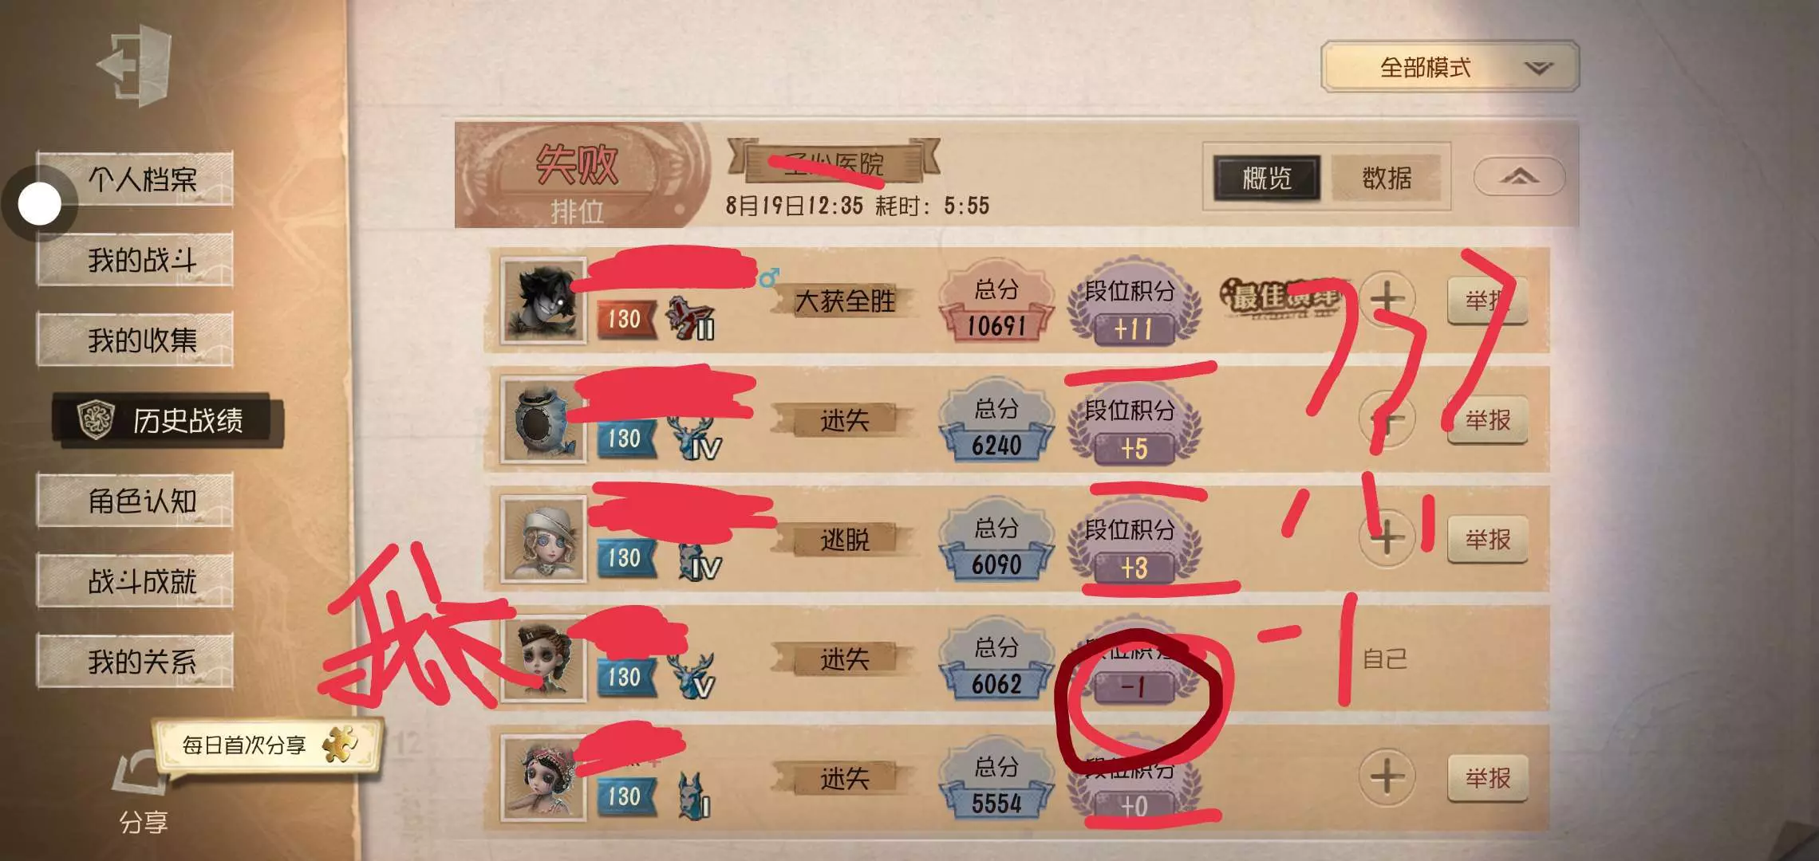The image size is (1819, 861).
Task: Report the 5554-score player with 举报
Action: click(1487, 777)
